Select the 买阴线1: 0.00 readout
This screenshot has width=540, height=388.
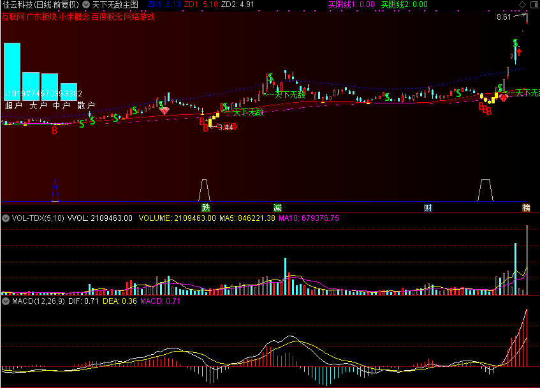coord(351,4)
